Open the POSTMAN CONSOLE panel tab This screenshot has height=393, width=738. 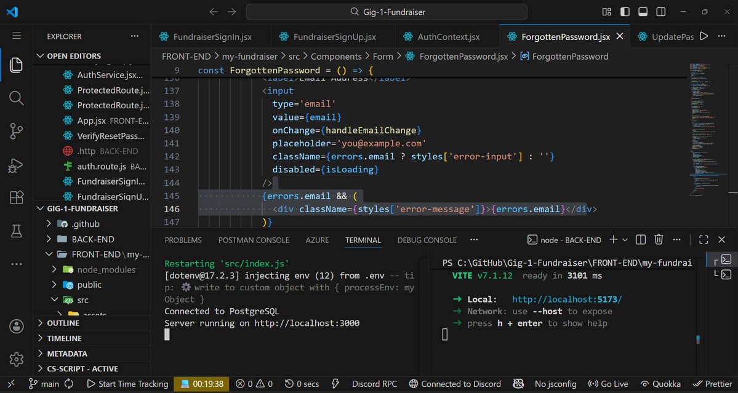point(254,240)
